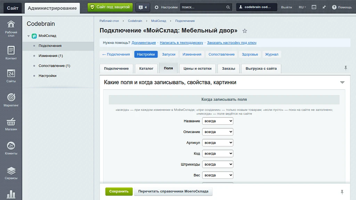The image size is (356, 200).
Task: Click the pin icon in top bar
Action: [324, 7]
